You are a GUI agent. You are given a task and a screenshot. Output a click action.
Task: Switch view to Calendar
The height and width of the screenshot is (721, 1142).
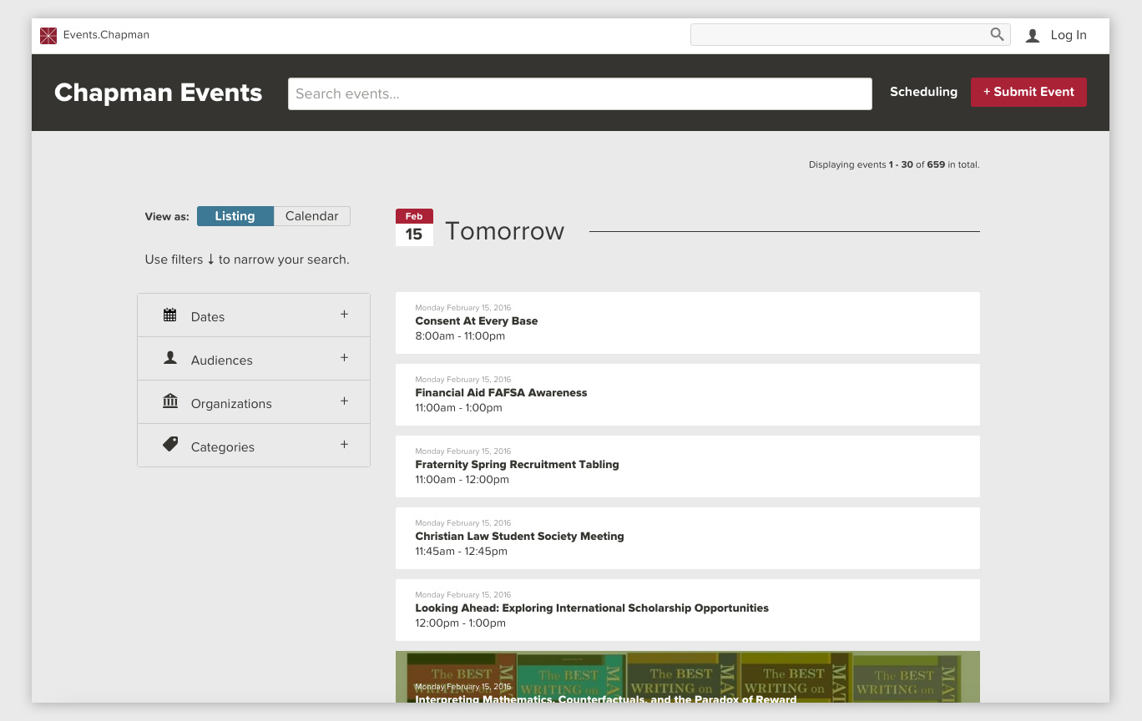click(x=311, y=216)
